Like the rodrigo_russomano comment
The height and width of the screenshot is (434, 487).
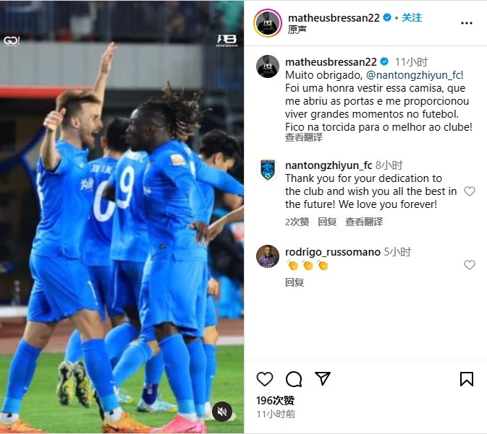pyautogui.click(x=470, y=265)
